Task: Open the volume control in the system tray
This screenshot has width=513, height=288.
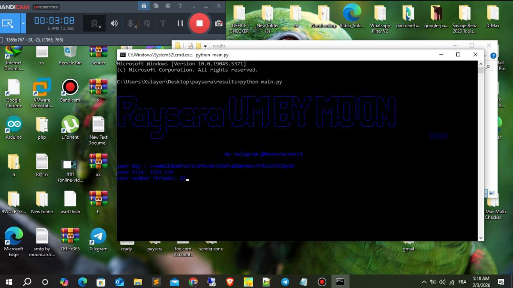Action: pyautogui.click(x=441, y=281)
